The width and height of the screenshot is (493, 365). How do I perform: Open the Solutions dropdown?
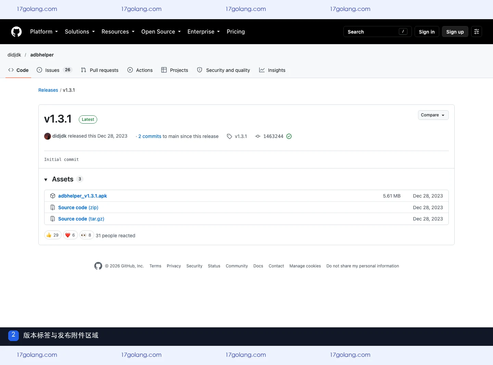point(80,32)
